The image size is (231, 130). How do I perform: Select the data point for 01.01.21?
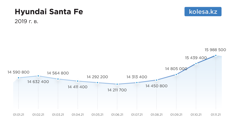pyautogui.click(x=19, y=78)
